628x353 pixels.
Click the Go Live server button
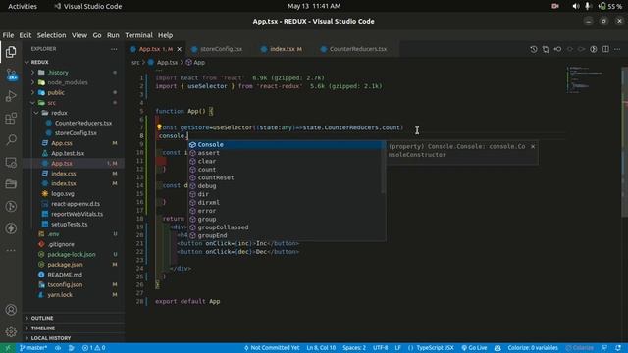[x=474, y=348]
